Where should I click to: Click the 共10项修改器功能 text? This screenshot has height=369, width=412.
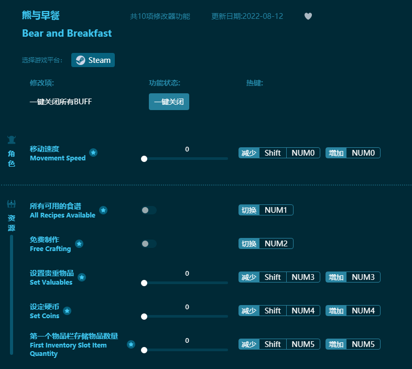point(160,16)
